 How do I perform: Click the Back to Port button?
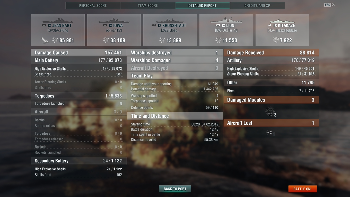pos(175,189)
